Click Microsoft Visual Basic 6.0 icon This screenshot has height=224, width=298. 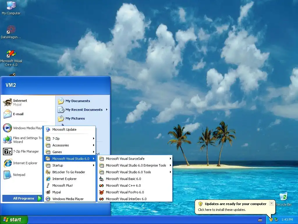pyautogui.click(x=102, y=179)
